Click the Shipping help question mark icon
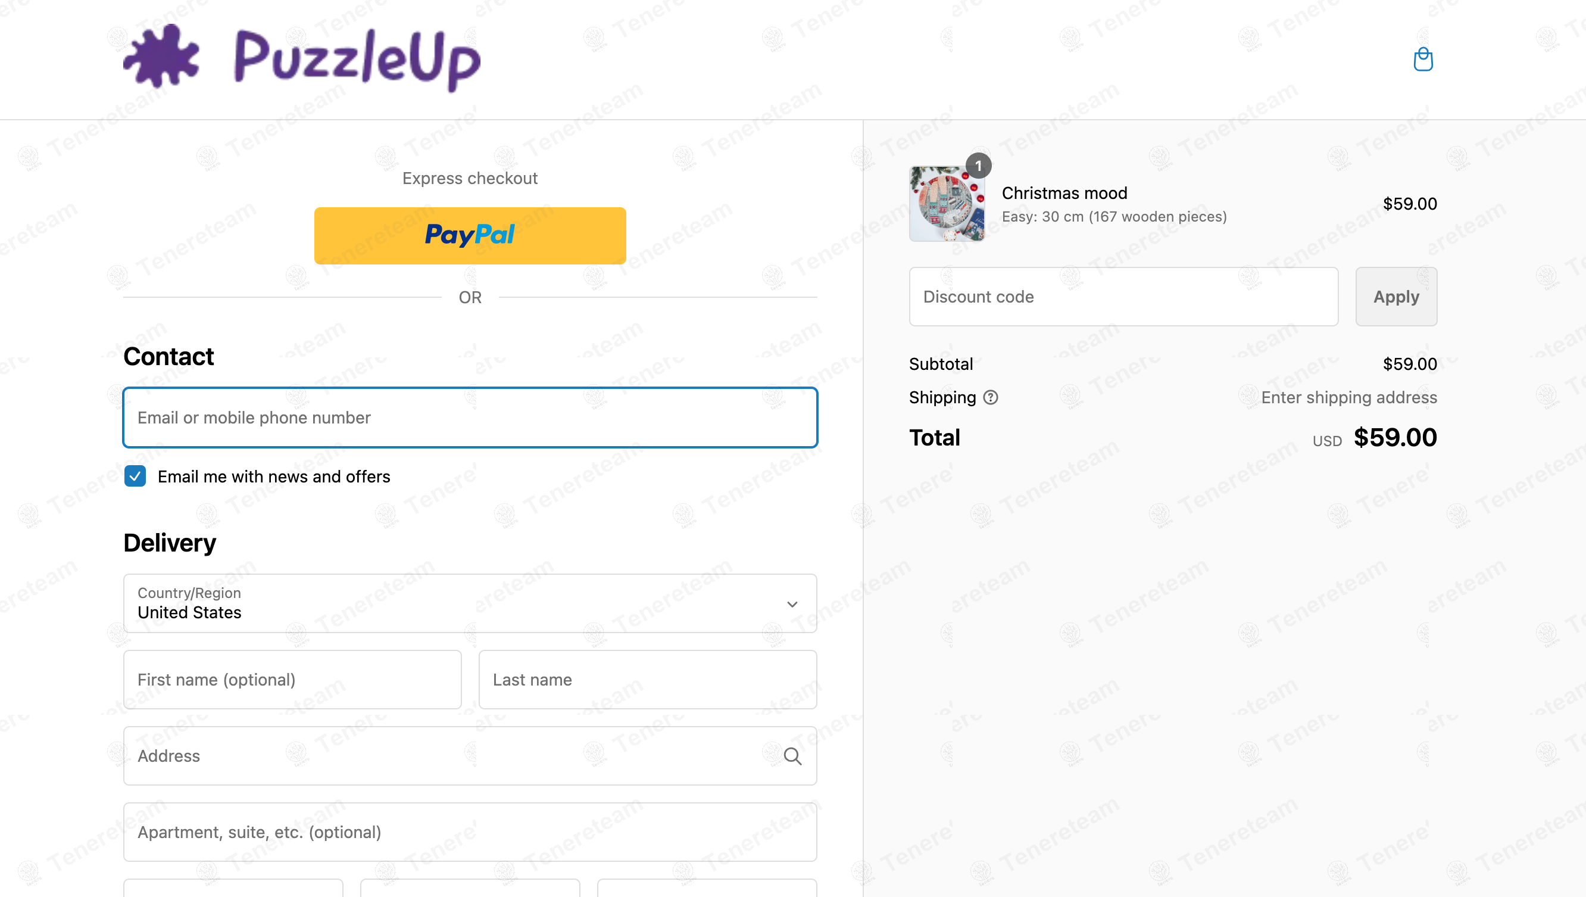Screen dimensions: 1586x897 pyautogui.click(x=991, y=397)
